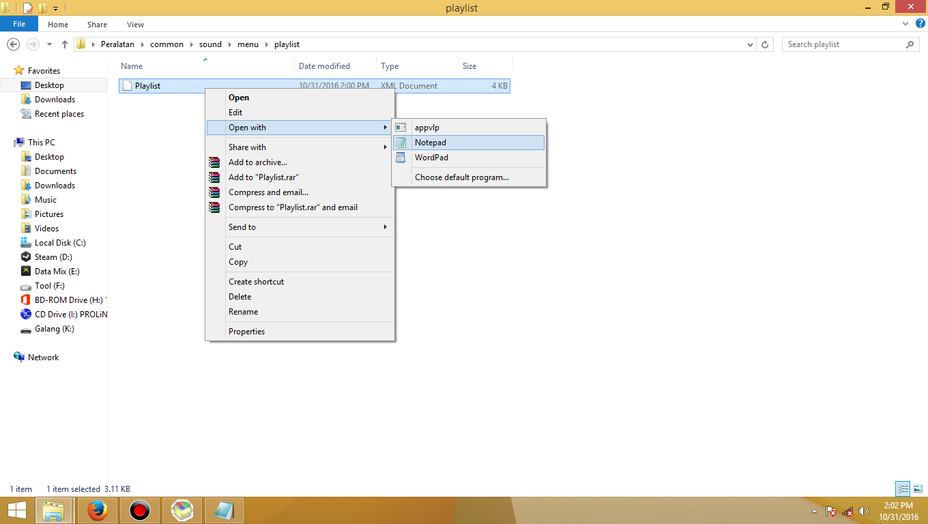The width and height of the screenshot is (928, 524).
Task: Switch to large icons view
Action: coord(918,489)
